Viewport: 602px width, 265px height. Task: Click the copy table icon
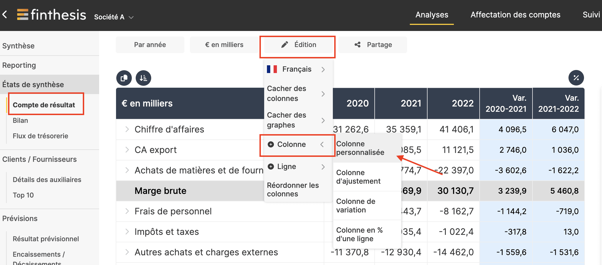[124, 78]
